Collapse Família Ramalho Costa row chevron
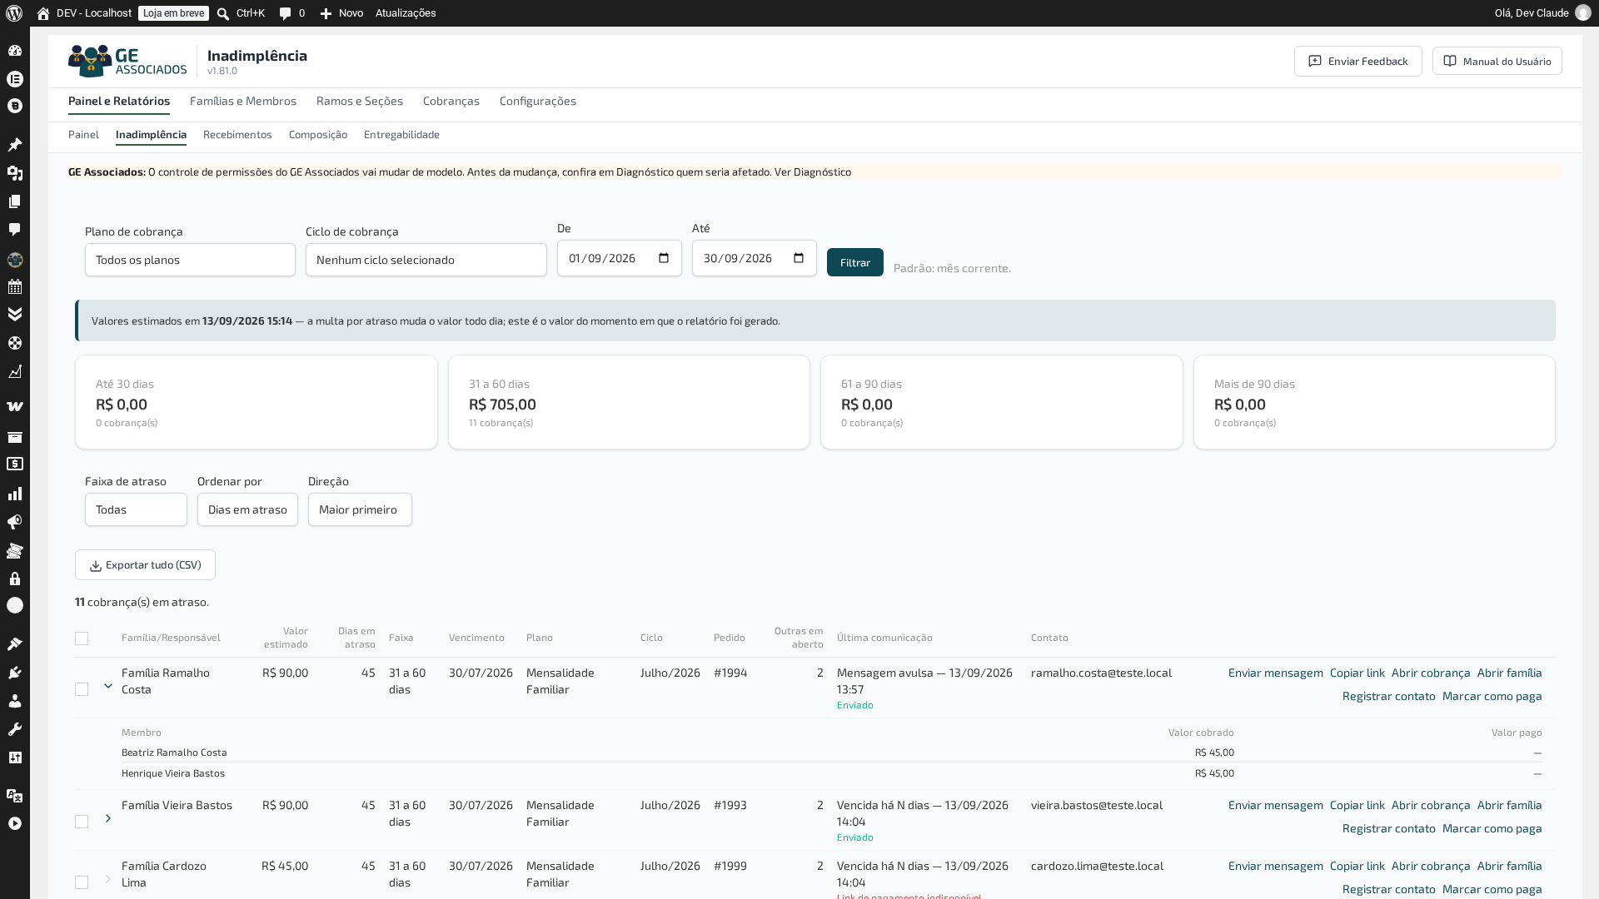1599x899 pixels. pyautogui.click(x=108, y=686)
